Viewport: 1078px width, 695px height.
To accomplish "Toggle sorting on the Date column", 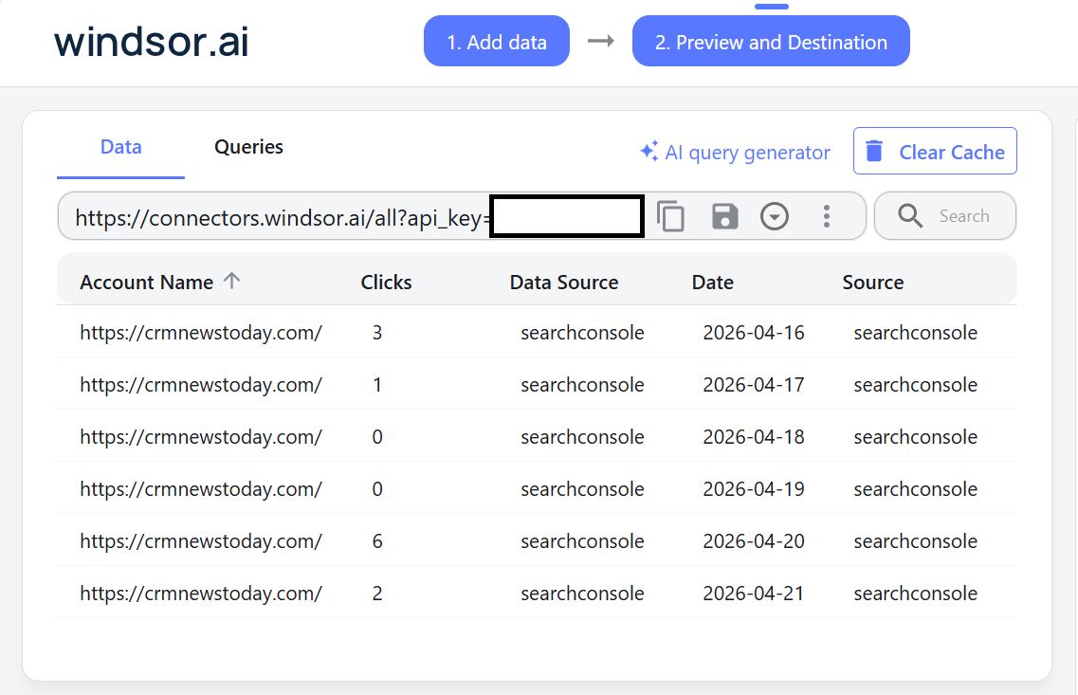I will 712,282.
